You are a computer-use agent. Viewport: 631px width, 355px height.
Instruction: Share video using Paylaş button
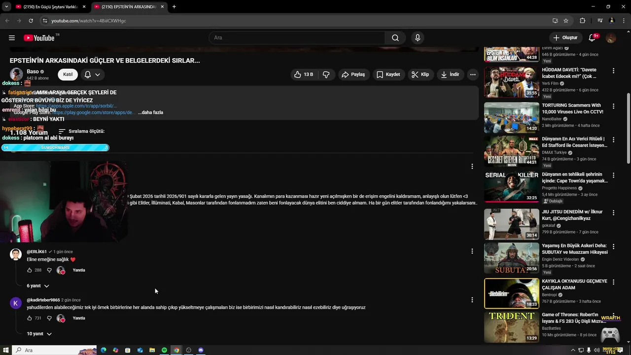click(354, 74)
